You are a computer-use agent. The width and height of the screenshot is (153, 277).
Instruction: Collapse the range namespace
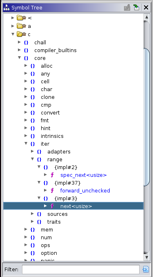[32, 159]
